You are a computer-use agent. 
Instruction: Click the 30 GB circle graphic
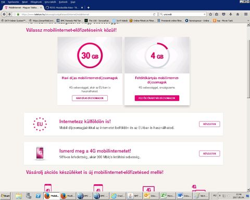[x=90, y=55]
